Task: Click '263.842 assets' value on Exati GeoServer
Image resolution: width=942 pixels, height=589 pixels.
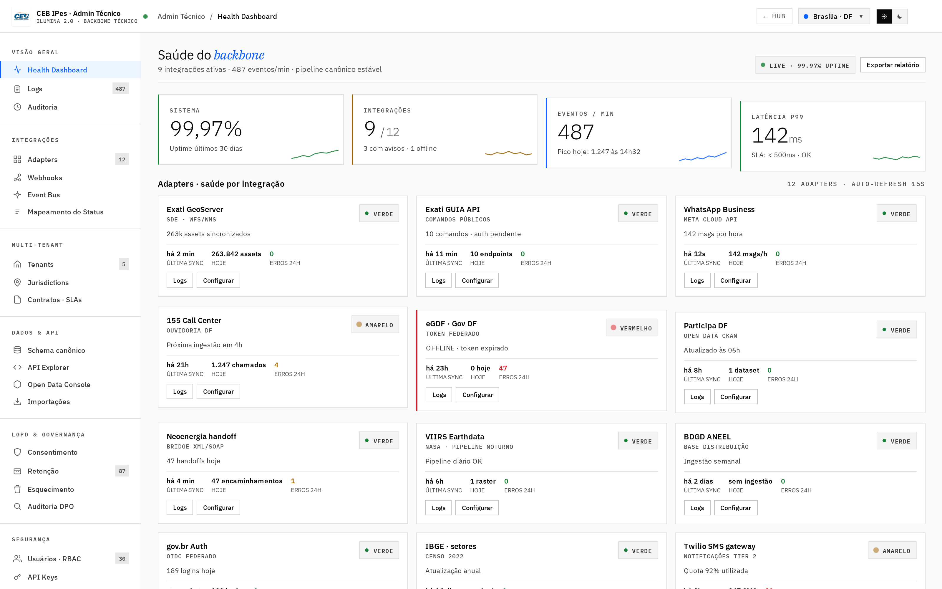Action: point(236,254)
